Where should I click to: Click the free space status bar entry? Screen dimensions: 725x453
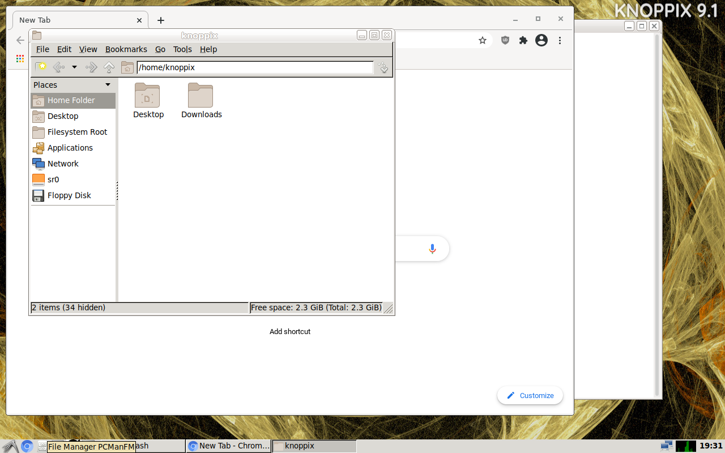316,307
